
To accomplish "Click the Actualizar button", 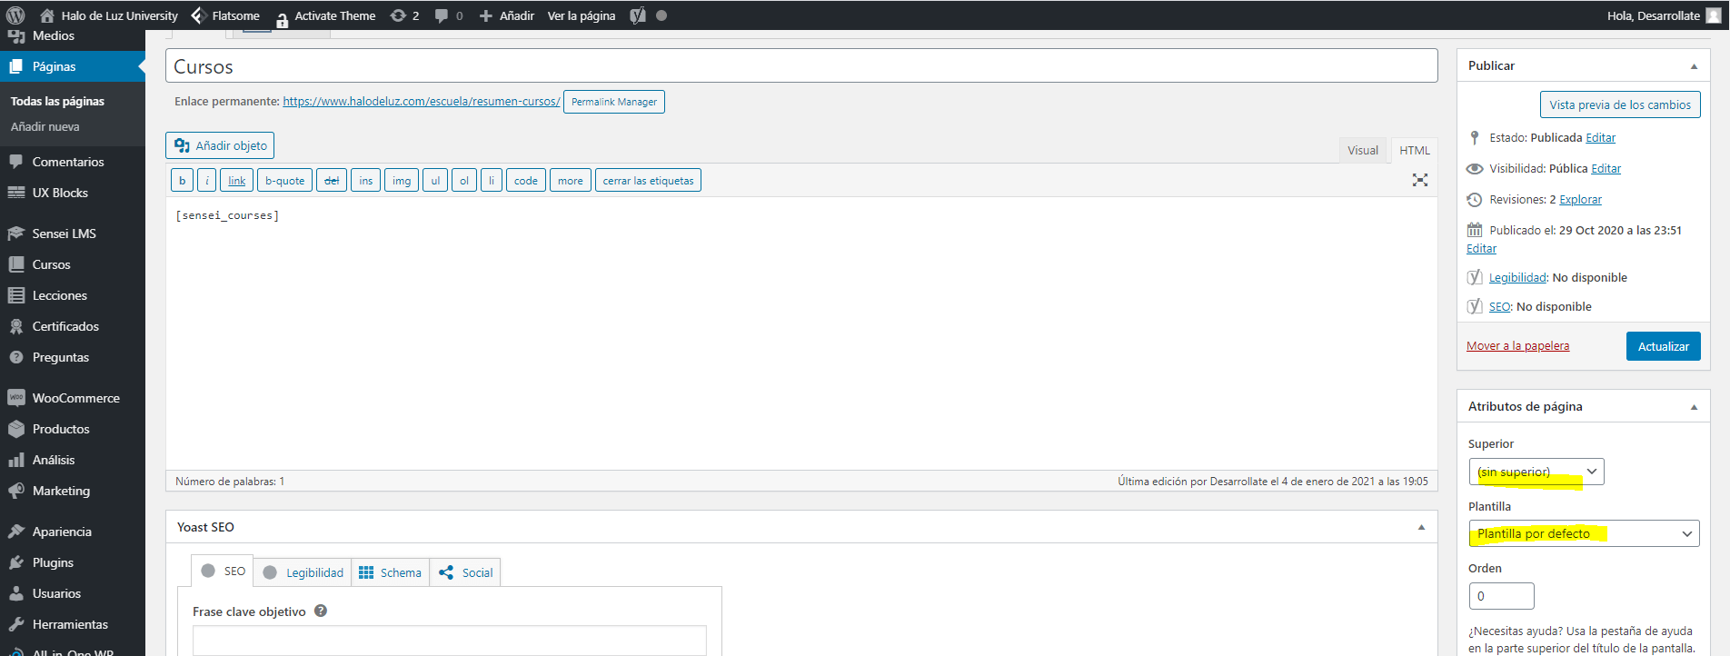I will [1663, 346].
